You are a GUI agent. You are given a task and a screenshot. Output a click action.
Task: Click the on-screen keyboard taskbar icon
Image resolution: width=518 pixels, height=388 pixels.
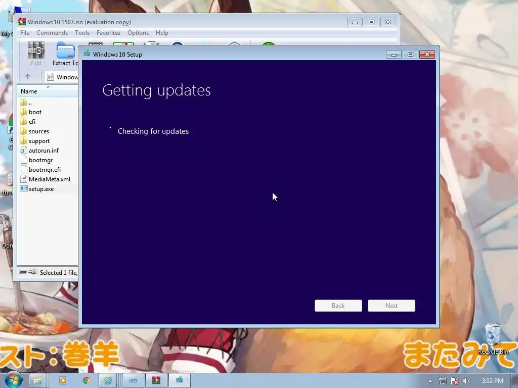tap(133, 381)
